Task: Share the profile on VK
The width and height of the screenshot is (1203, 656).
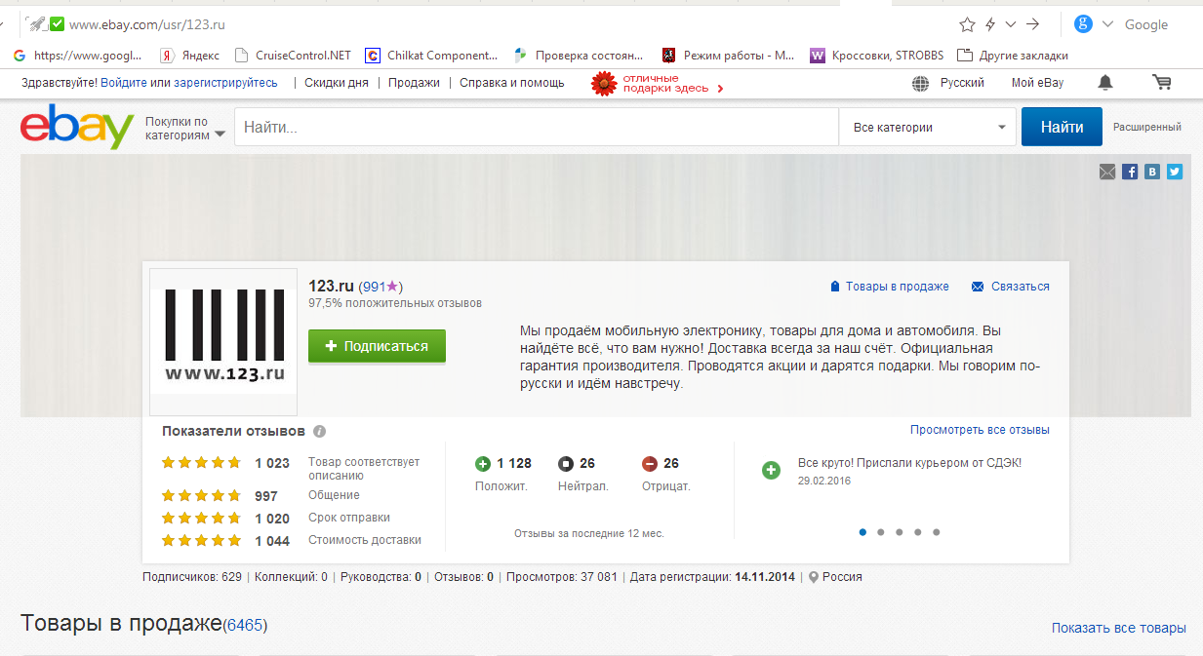Action: [1152, 172]
